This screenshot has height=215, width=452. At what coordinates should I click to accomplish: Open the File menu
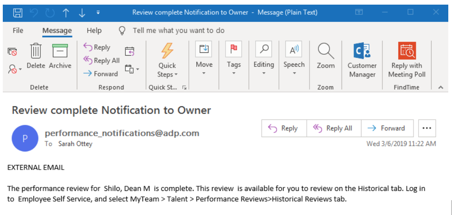point(18,31)
